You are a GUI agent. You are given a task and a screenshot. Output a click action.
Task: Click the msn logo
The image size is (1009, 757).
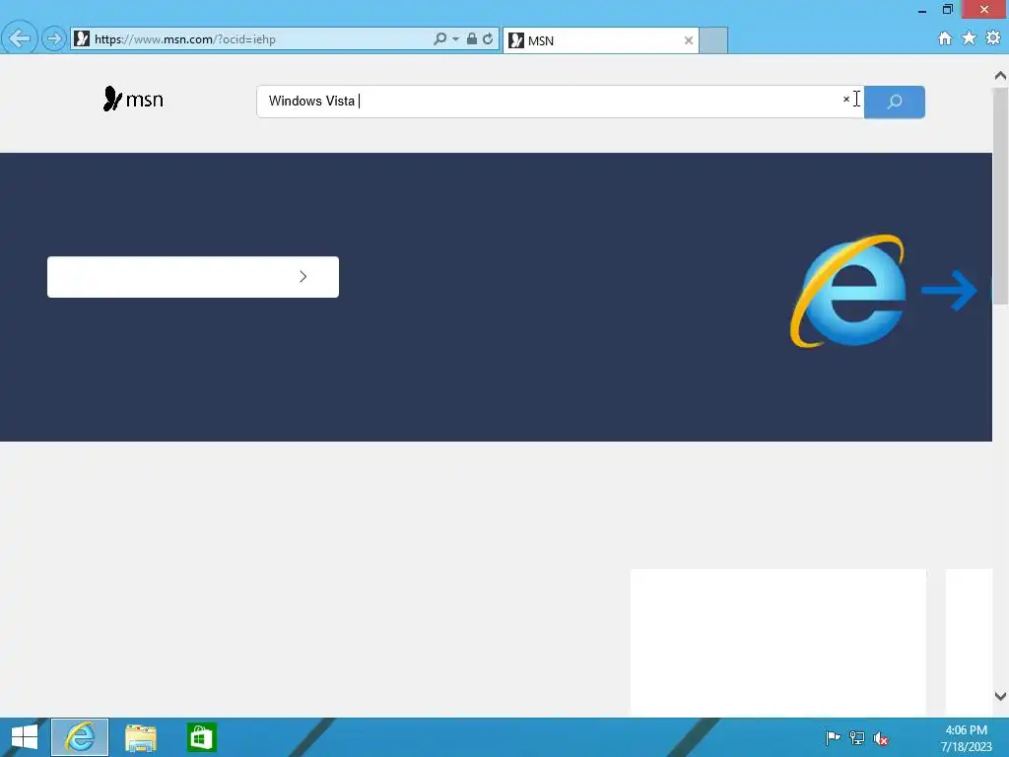coord(133,100)
